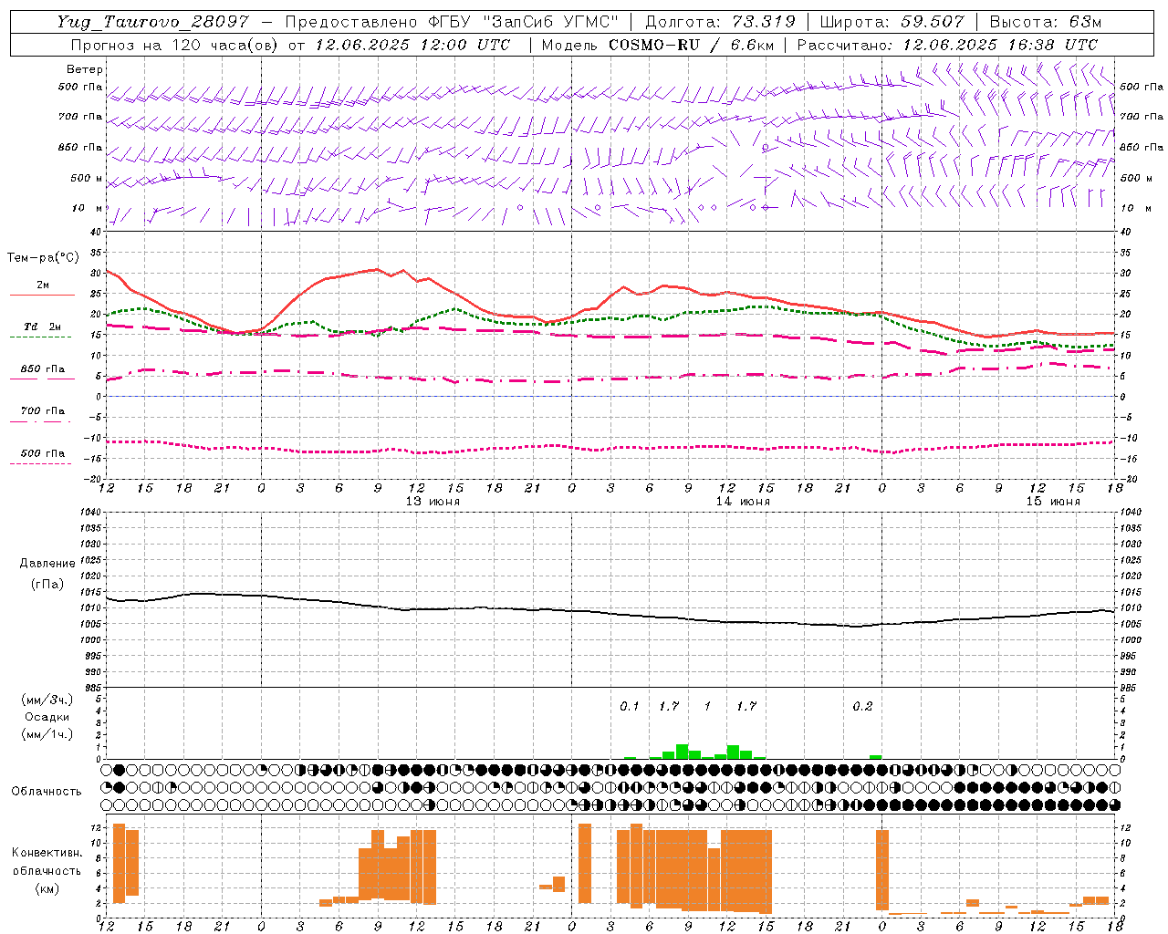Viewport: 1168px width, 934px height.
Task: Click the (км) convective cloud unit label
Action: pos(47,888)
